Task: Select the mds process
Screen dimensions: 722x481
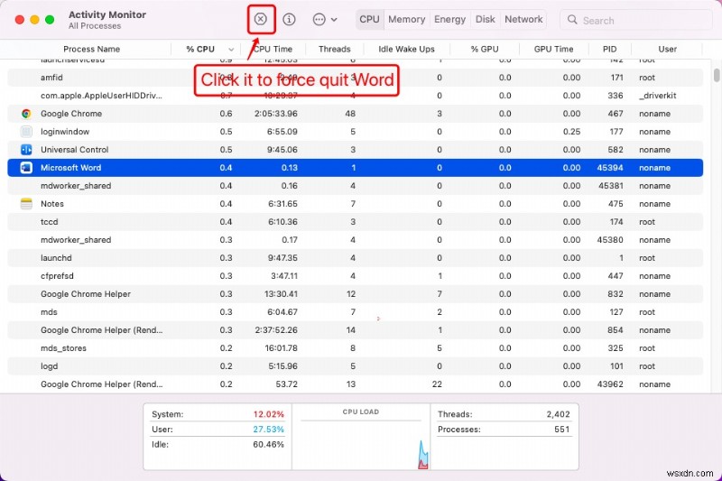Action: pyautogui.click(x=49, y=312)
